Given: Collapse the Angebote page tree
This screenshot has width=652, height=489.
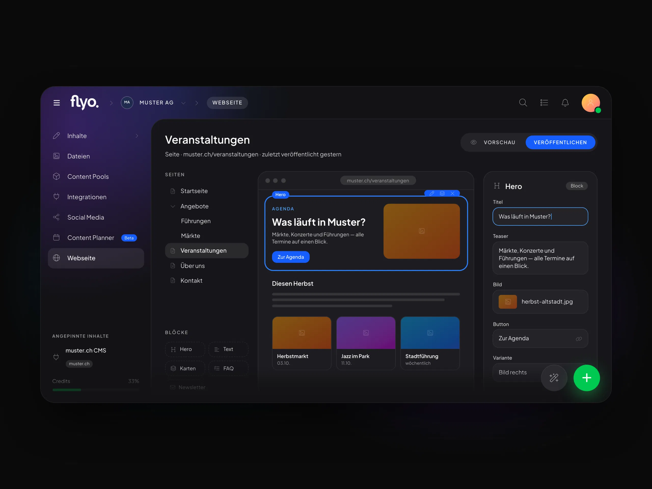Looking at the screenshot, I should coord(173,206).
